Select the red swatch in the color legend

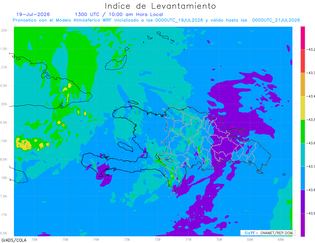[303, 61]
